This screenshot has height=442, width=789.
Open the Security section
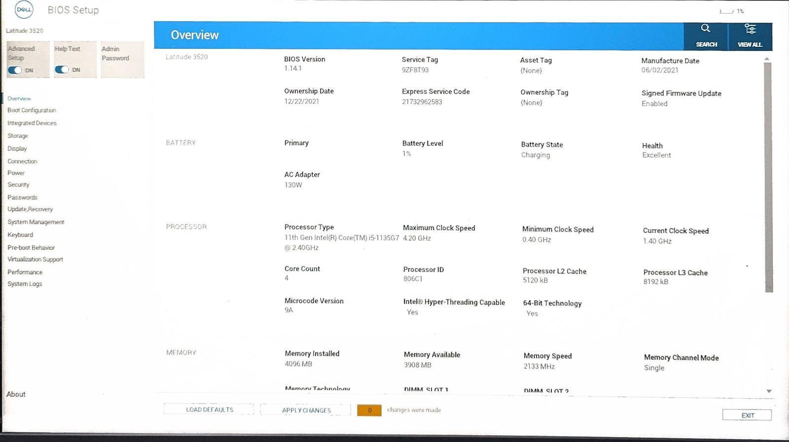pyautogui.click(x=18, y=185)
